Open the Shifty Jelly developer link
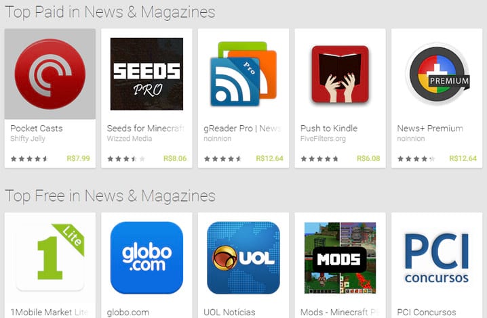This screenshot has width=487, height=318. [28, 139]
